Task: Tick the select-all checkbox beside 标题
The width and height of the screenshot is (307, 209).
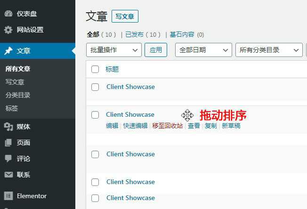Action: (x=95, y=69)
